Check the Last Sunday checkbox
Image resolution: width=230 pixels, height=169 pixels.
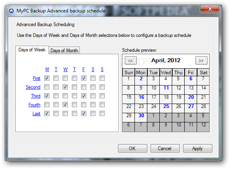click(102, 113)
